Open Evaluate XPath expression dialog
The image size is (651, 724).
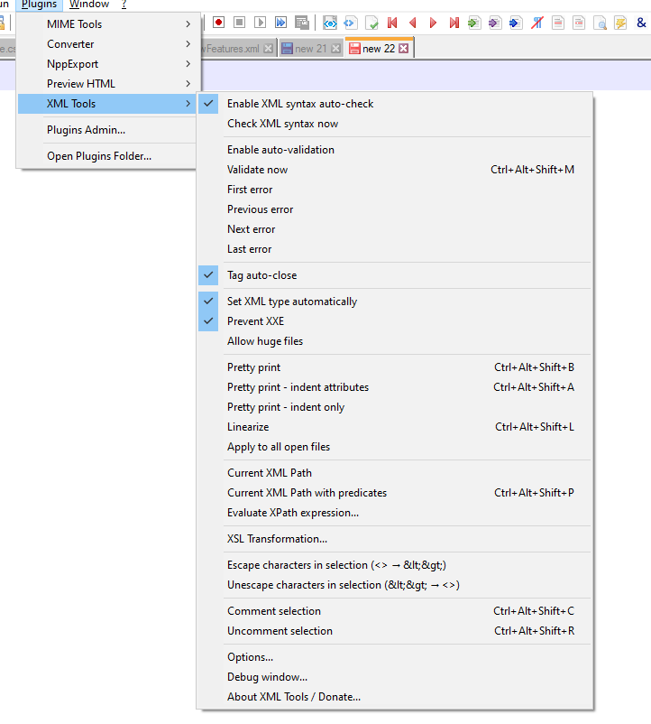(x=394, y=513)
